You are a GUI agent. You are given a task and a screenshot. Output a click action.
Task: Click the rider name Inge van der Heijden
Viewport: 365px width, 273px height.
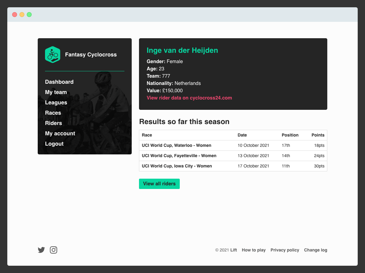click(182, 50)
